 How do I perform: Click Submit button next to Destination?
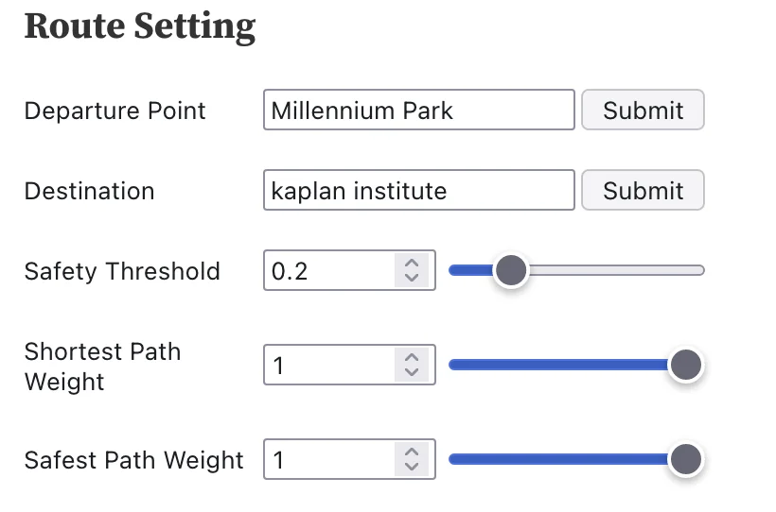coord(643,190)
